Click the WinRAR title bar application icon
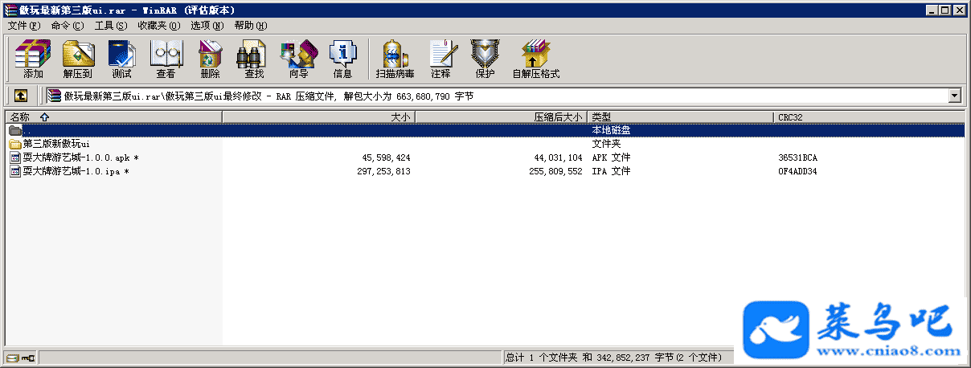The height and width of the screenshot is (368, 971). pos(9,9)
